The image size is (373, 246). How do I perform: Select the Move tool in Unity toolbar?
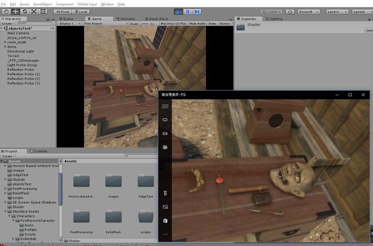(15, 12)
